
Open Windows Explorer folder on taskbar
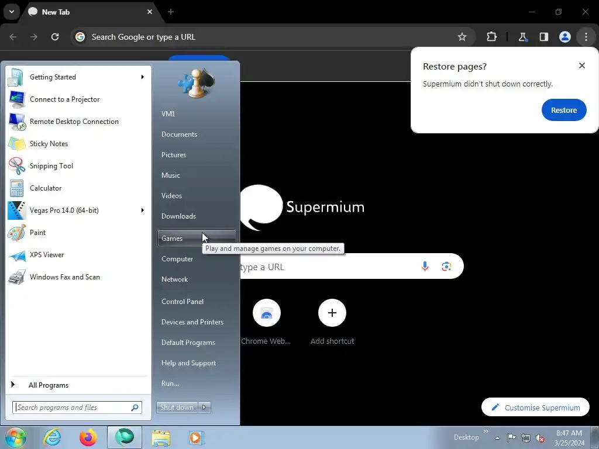[x=161, y=437]
